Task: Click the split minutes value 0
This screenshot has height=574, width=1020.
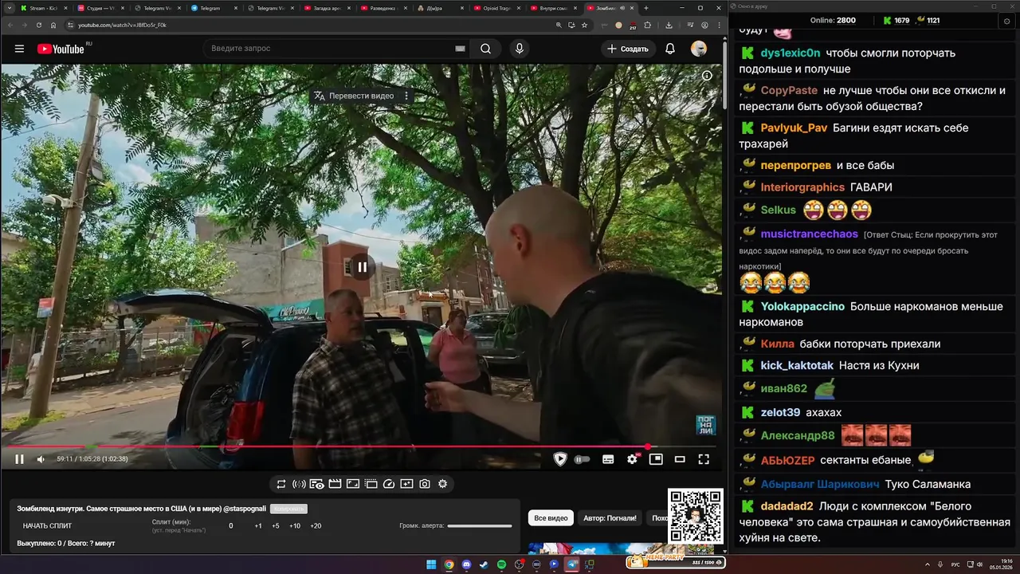Action: click(231, 526)
